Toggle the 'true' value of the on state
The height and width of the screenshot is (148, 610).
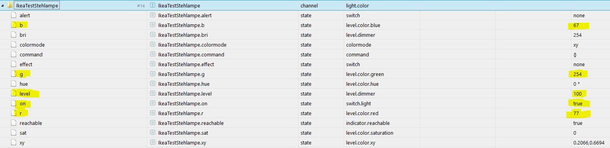click(578, 103)
